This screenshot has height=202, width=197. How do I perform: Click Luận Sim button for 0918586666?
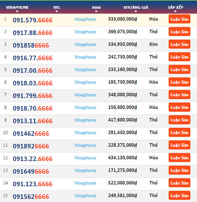(179, 44)
